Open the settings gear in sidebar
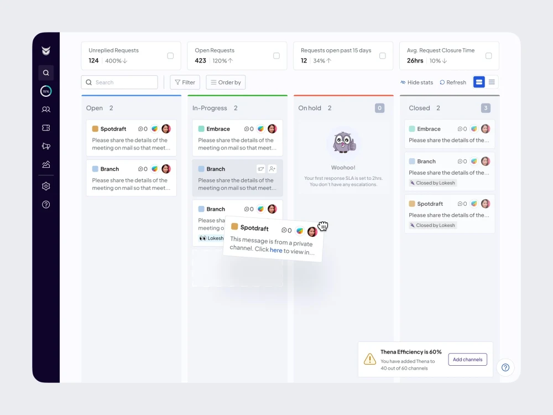The width and height of the screenshot is (553, 415). point(46,186)
